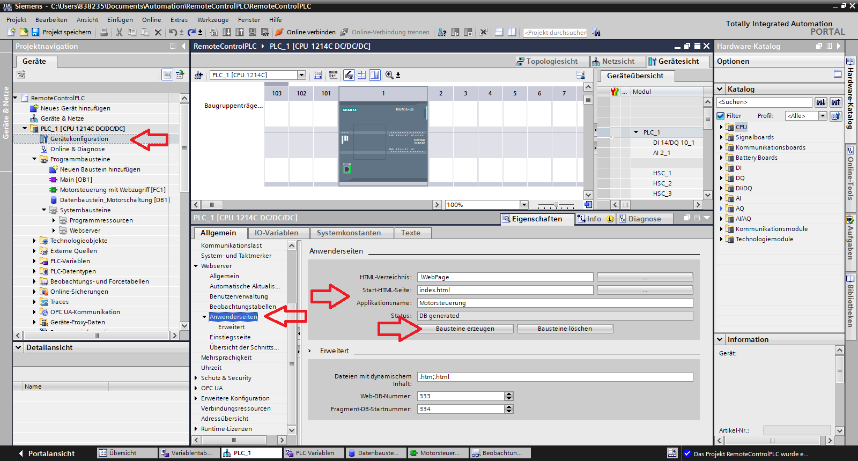Select Gerätekonfiguration in the project tree
The height and width of the screenshot is (461, 858).
[x=79, y=139]
